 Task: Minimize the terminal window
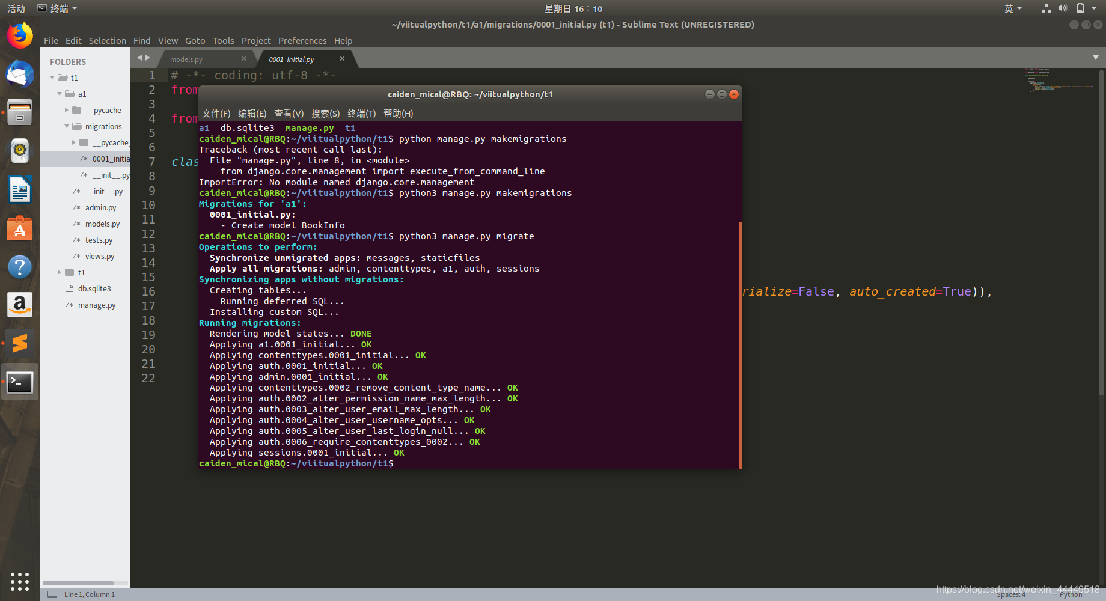click(709, 94)
